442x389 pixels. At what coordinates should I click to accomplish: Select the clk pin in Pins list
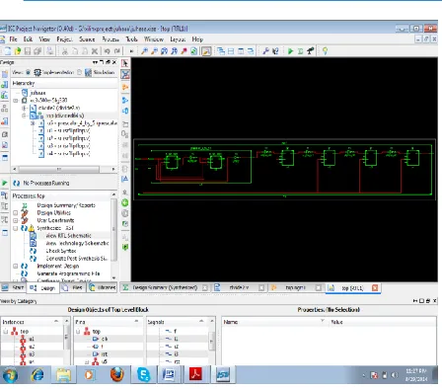click(105, 339)
